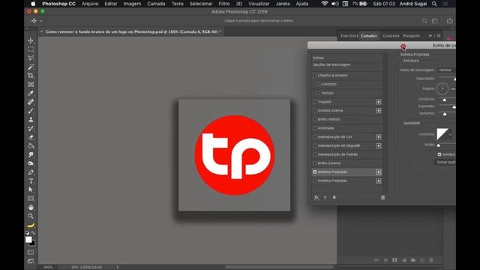This screenshot has width=480, height=270.
Task: Enable the Acetinado checkbox
Action: [x=315, y=128]
